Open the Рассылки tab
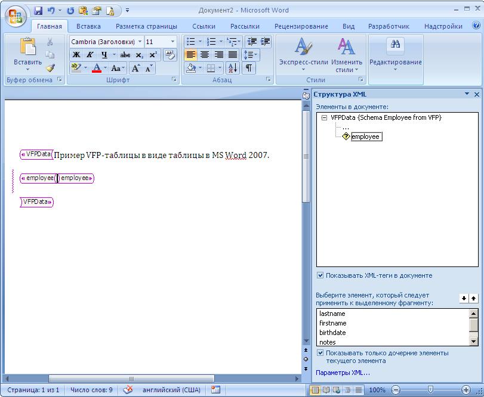The image size is (484, 397). [x=245, y=26]
